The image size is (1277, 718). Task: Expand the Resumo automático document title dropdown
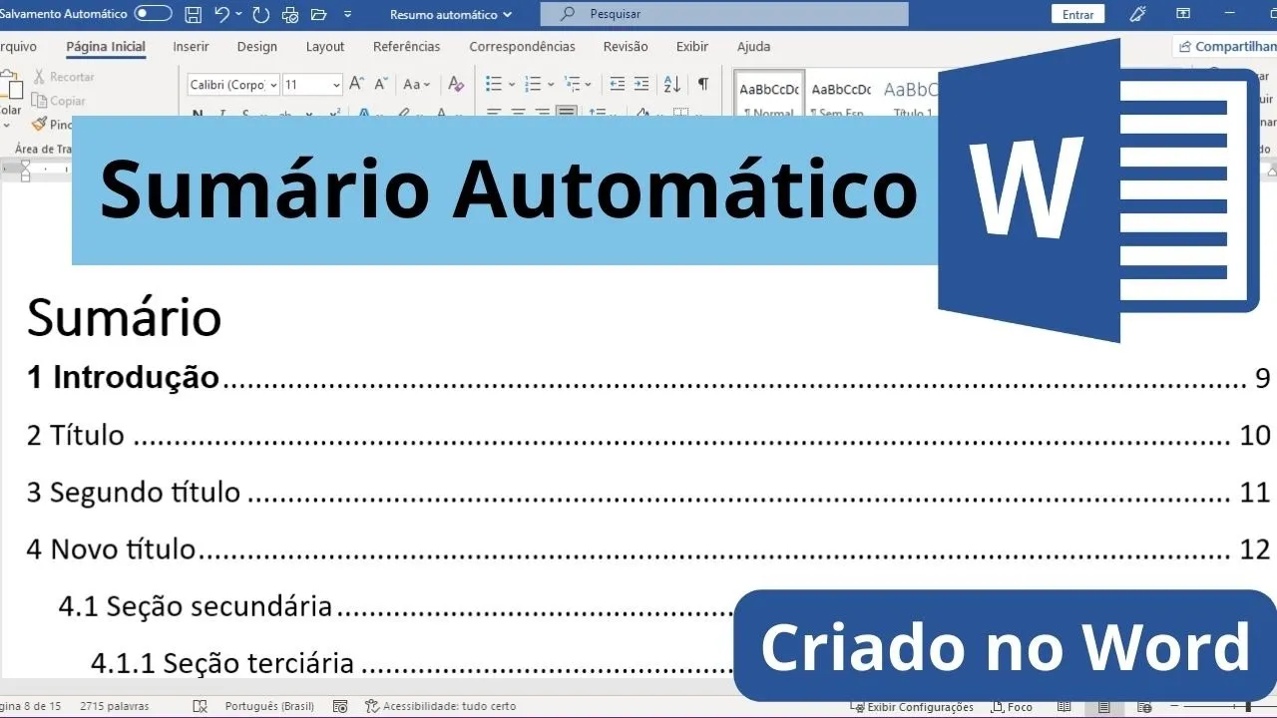[x=451, y=14]
